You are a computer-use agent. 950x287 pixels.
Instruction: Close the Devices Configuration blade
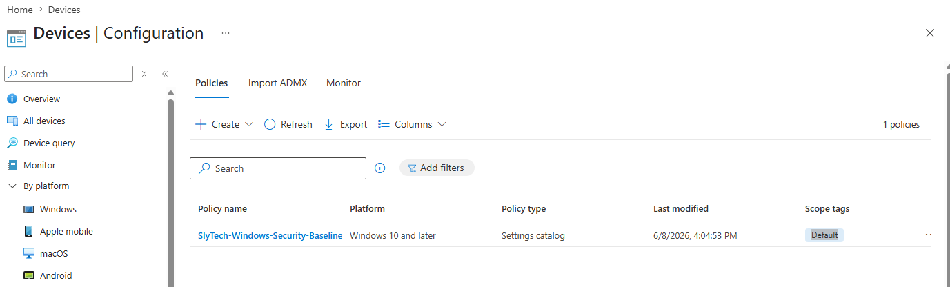tap(929, 33)
